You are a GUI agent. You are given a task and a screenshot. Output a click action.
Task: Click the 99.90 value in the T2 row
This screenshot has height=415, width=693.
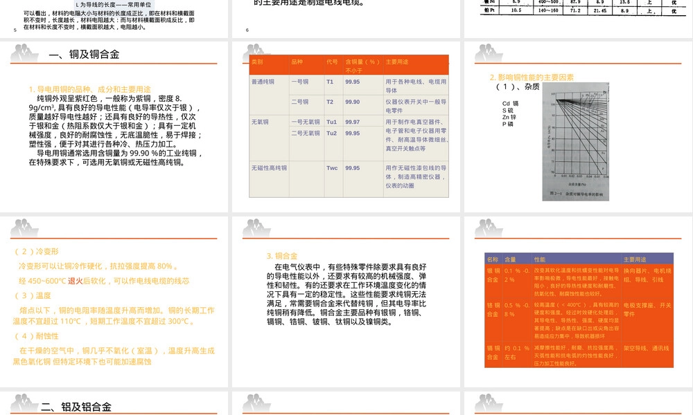352,102
